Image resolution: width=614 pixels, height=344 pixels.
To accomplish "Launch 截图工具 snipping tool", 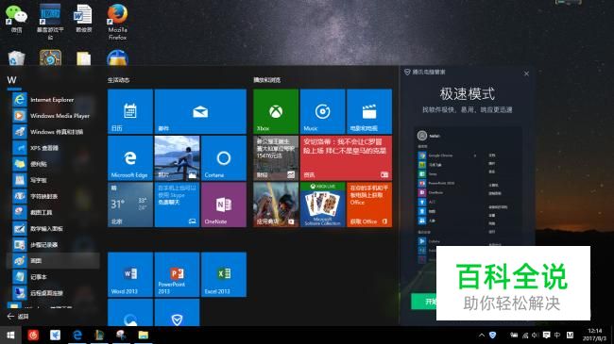I will pos(53,212).
